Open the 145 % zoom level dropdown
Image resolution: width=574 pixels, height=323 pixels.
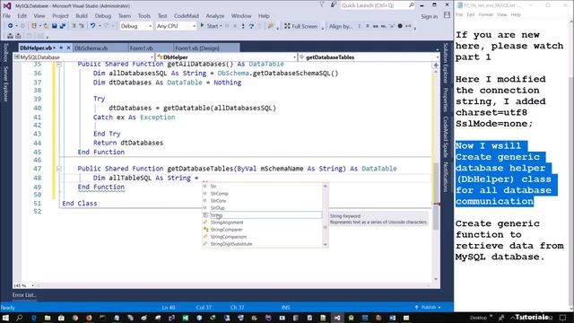coord(24,285)
